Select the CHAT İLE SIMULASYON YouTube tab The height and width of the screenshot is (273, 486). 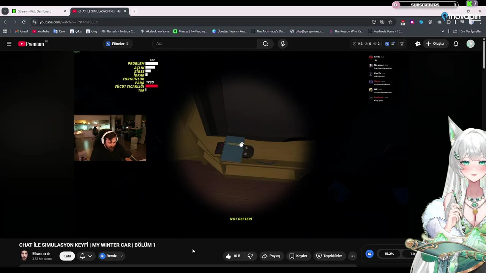pyautogui.click(x=96, y=11)
